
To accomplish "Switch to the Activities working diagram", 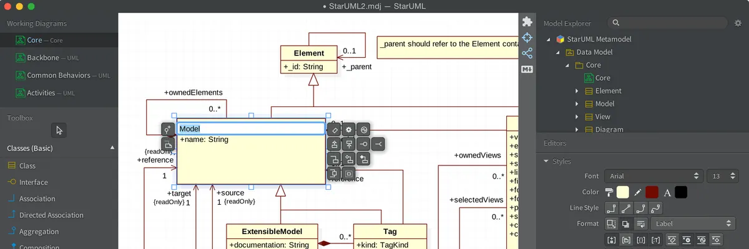I will pyautogui.click(x=41, y=93).
